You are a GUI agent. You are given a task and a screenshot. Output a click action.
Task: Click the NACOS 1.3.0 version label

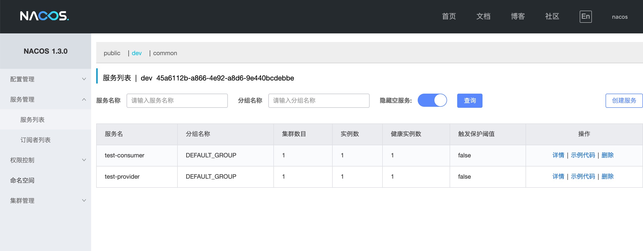(x=46, y=51)
